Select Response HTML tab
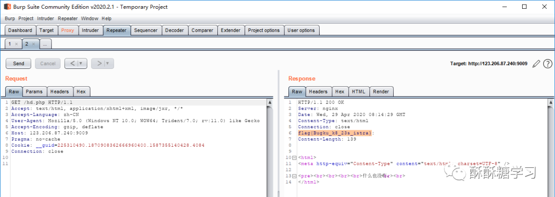This screenshot has height=197, width=555. click(x=359, y=91)
